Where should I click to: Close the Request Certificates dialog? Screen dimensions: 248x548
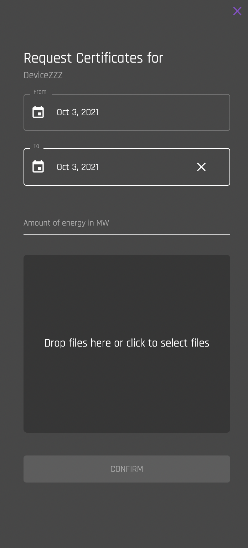237,11
